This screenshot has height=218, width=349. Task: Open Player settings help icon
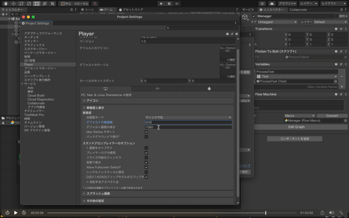tap(227, 34)
